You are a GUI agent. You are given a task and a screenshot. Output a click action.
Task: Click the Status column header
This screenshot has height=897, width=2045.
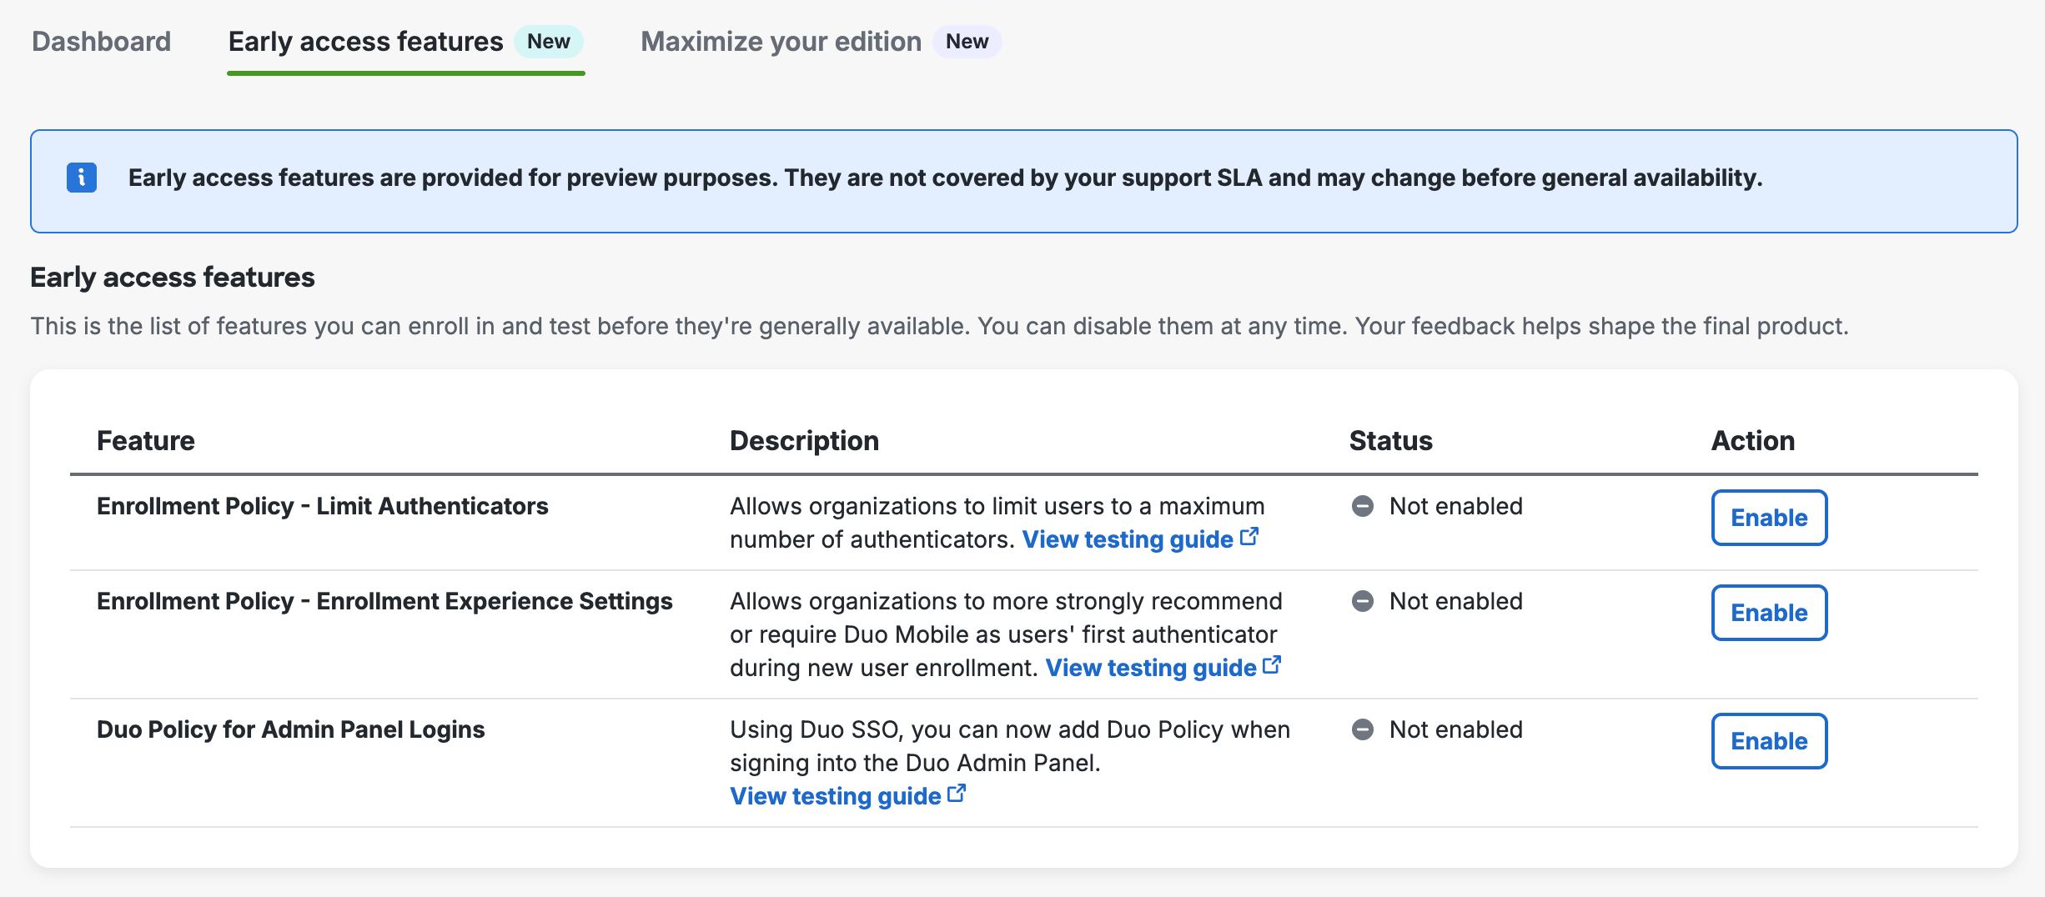(1391, 440)
